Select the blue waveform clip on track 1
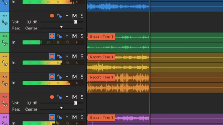The width and height of the screenshot is (223, 125). pyautogui.click(x=118, y=6)
